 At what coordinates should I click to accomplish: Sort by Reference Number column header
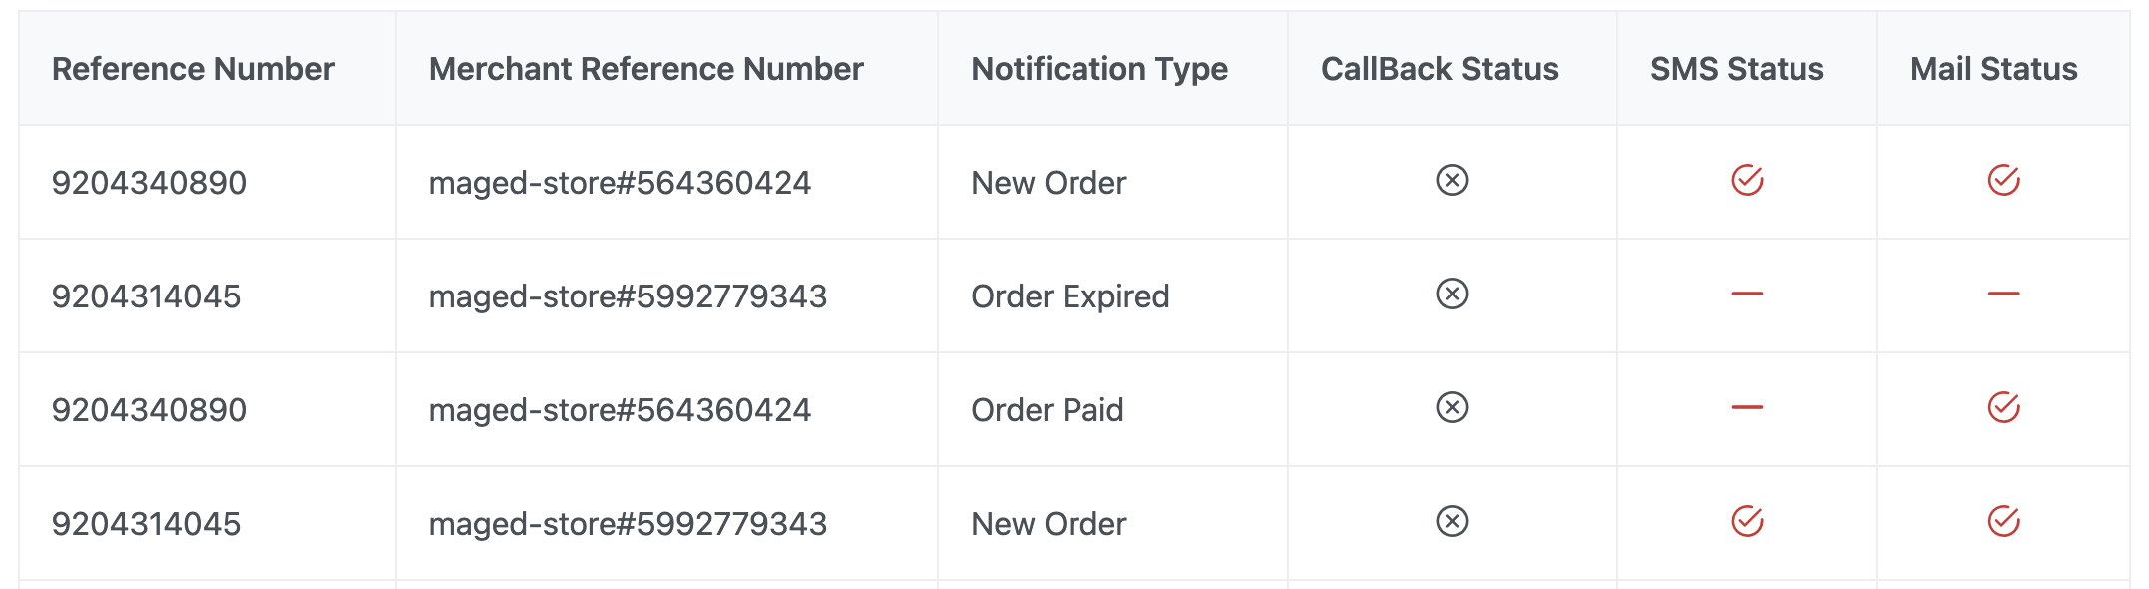coord(193,69)
